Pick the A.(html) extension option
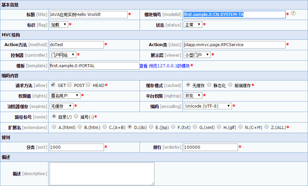 coord(54,127)
